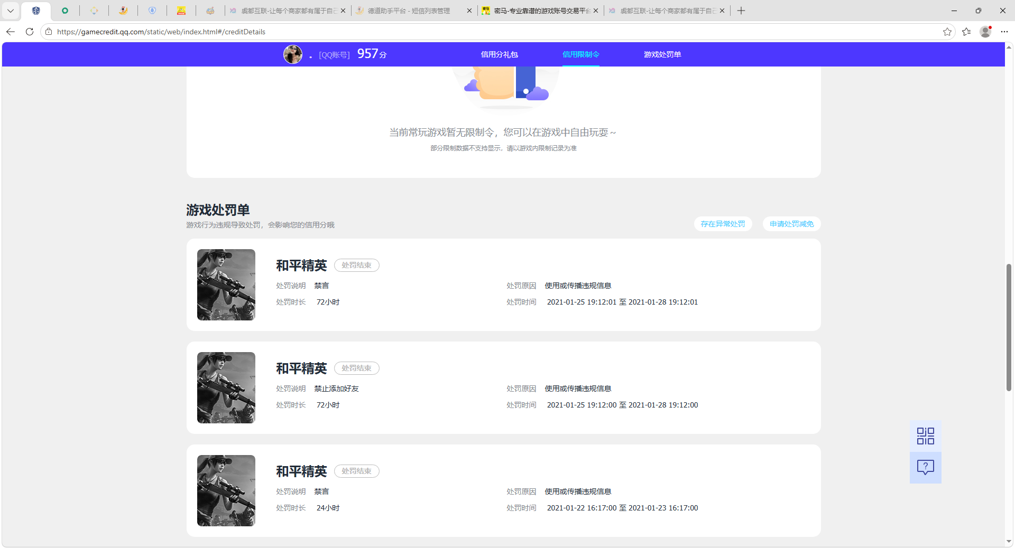
Task: Switch to the pinned green circle tab
Action: pos(65,11)
